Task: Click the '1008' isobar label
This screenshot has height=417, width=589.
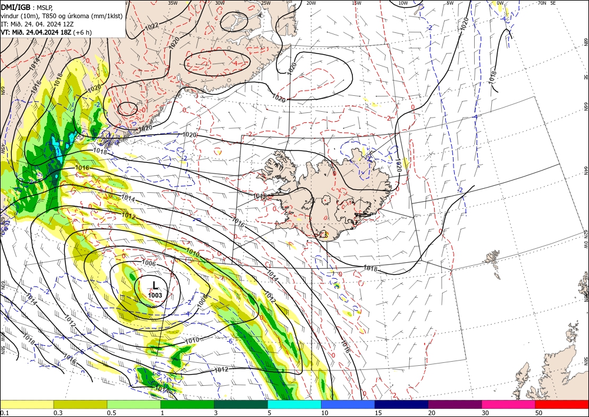Action: point(202,301)
